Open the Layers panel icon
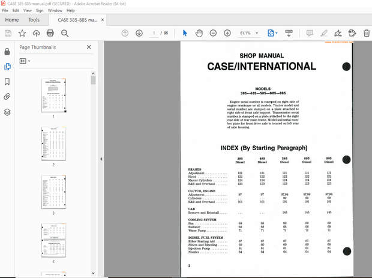This screenshot has height=278, width=372. pyautogui.click(x=7, y=112)
